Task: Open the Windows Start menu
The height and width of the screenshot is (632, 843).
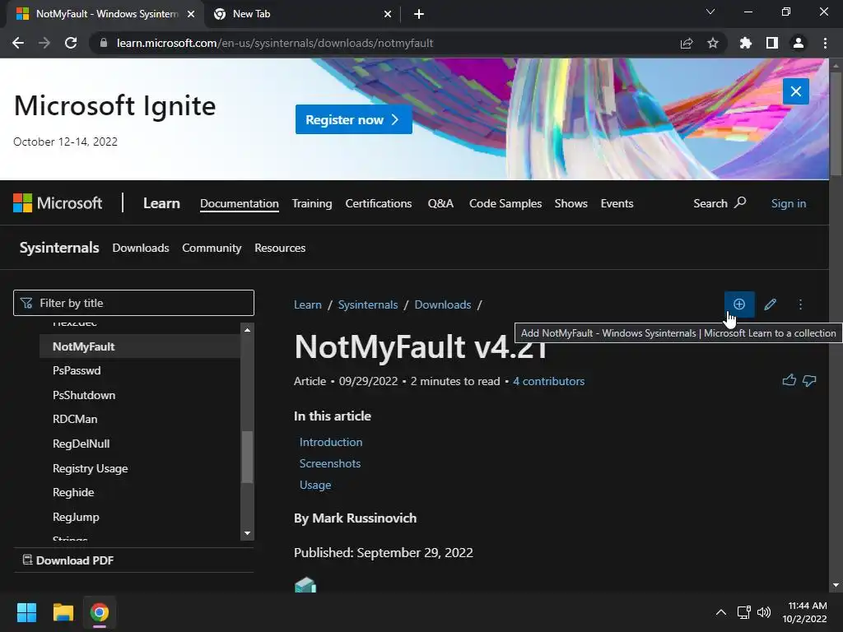Action: pyautogui.click(x=26, y=612)
